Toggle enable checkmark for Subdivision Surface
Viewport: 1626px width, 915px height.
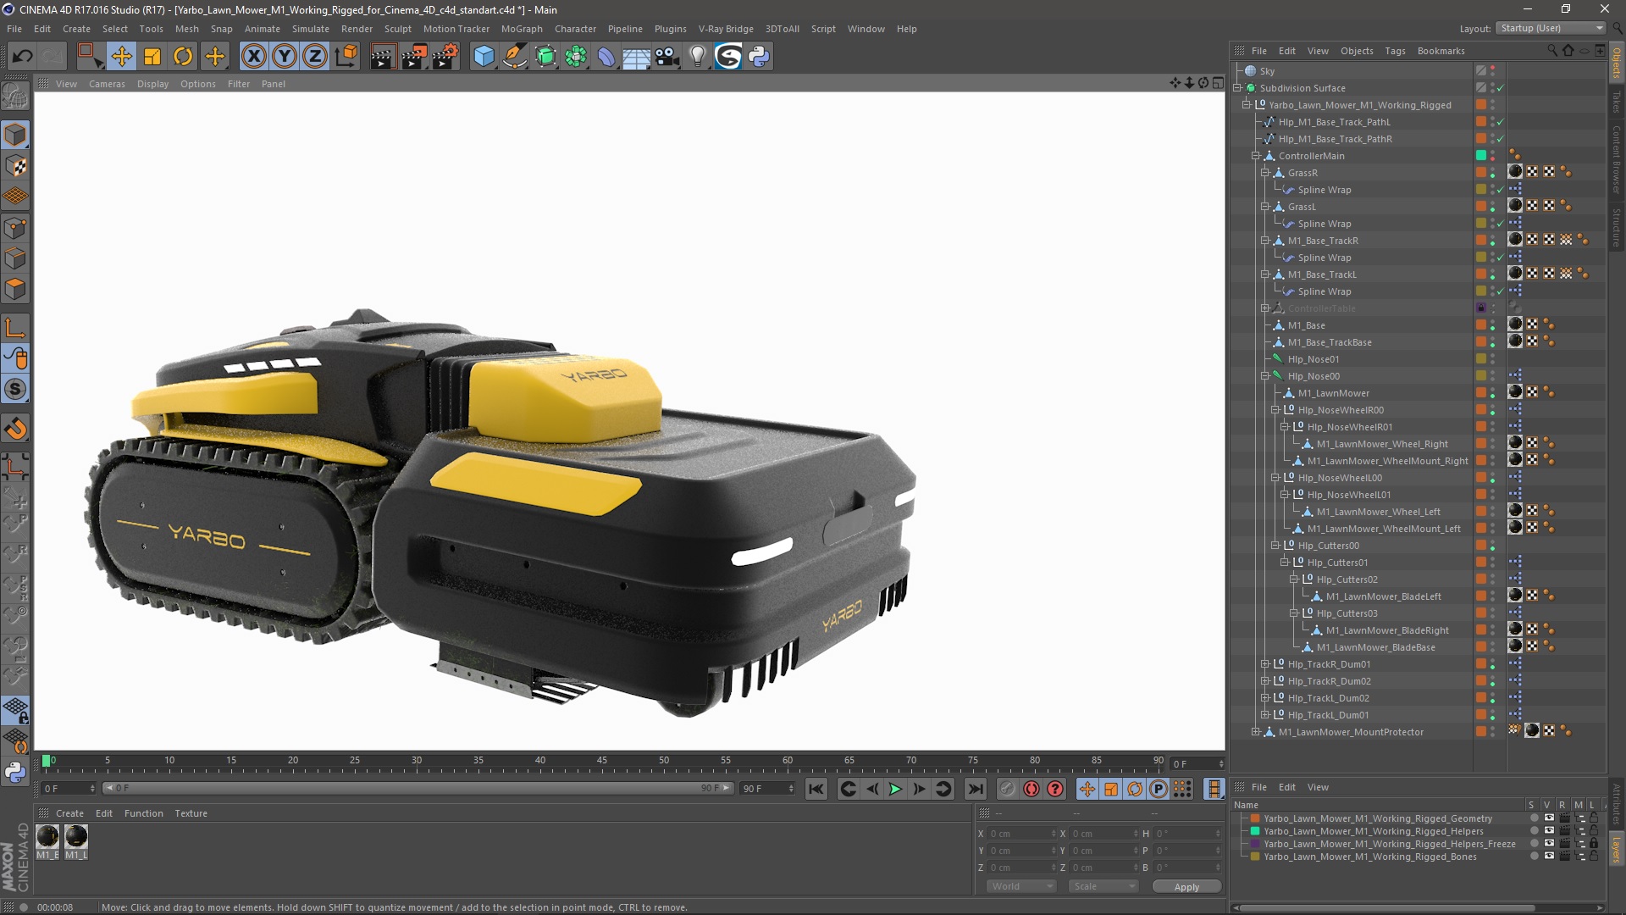point(1500,88)
